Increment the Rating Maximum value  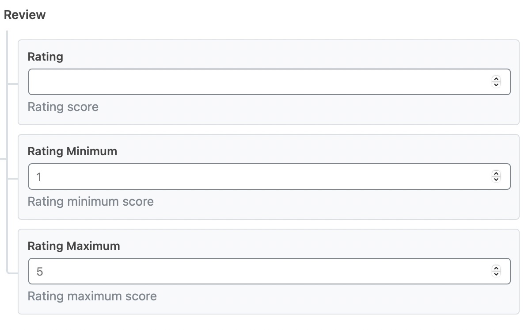(496, 269)
